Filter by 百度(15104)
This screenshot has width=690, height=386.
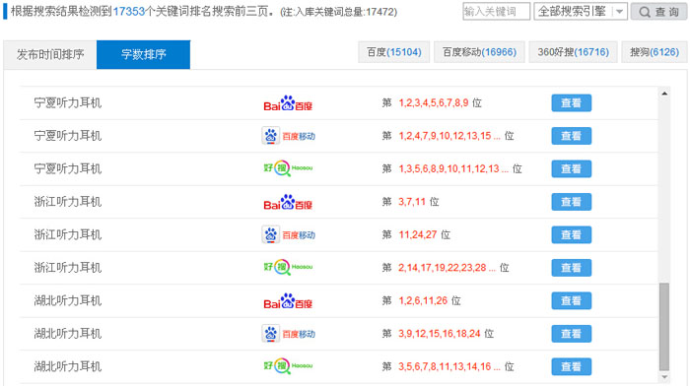pos(394,52)
